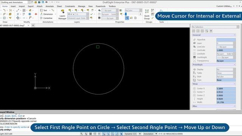Expand the Misc section in Properties palette
Screen dimensions: 242x136
(234, 106)
